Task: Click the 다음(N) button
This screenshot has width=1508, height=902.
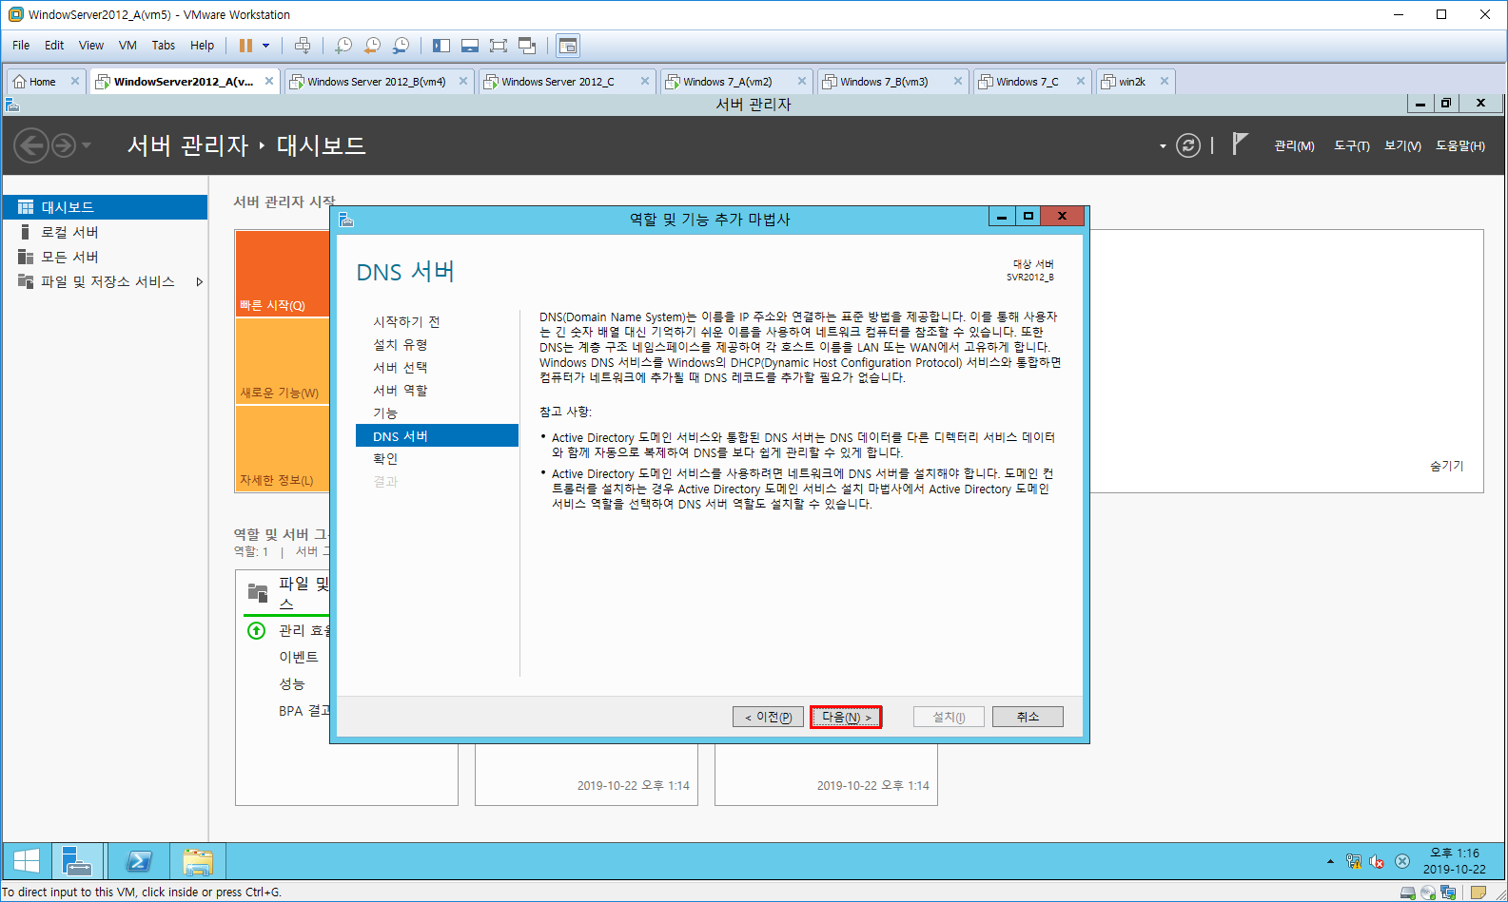Action: [846, 717]
